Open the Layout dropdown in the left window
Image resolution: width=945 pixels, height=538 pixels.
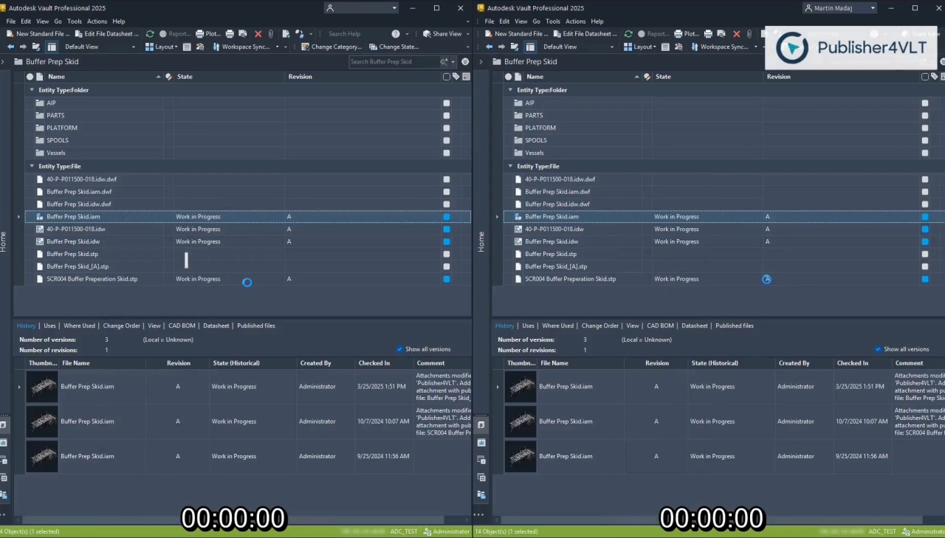161,46
